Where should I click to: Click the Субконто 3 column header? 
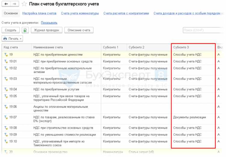point(193,47)
